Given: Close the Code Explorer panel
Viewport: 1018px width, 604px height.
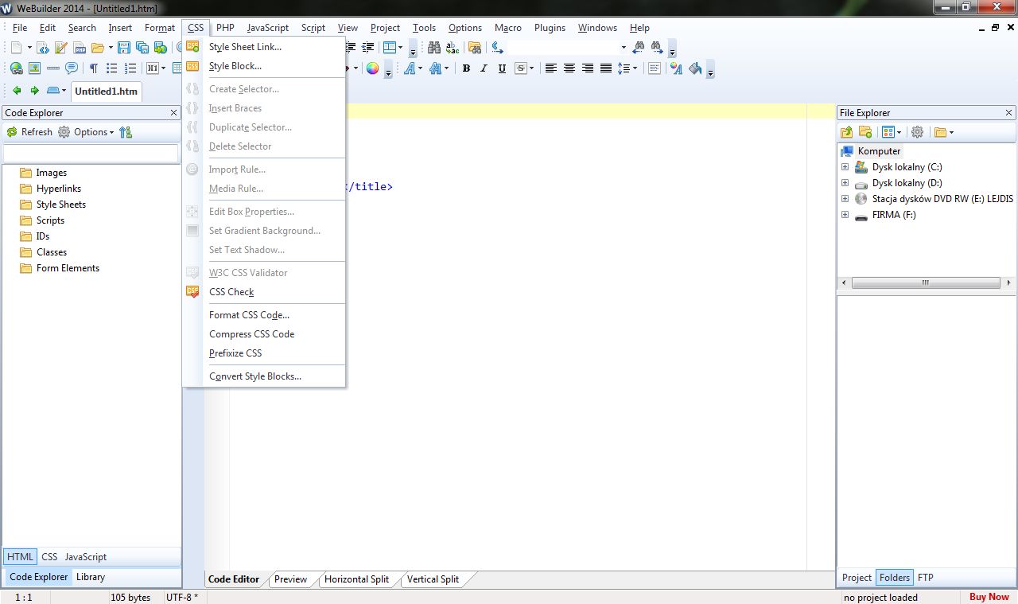Looking at the screenshot, I should click(174, 113).
